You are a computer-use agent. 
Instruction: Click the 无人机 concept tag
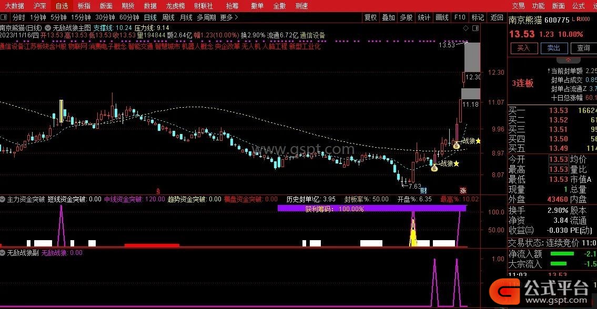pyautogui.click(x=251, y=46)
